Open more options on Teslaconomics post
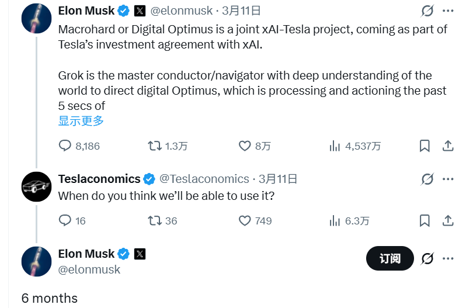 tap(448, 178)
